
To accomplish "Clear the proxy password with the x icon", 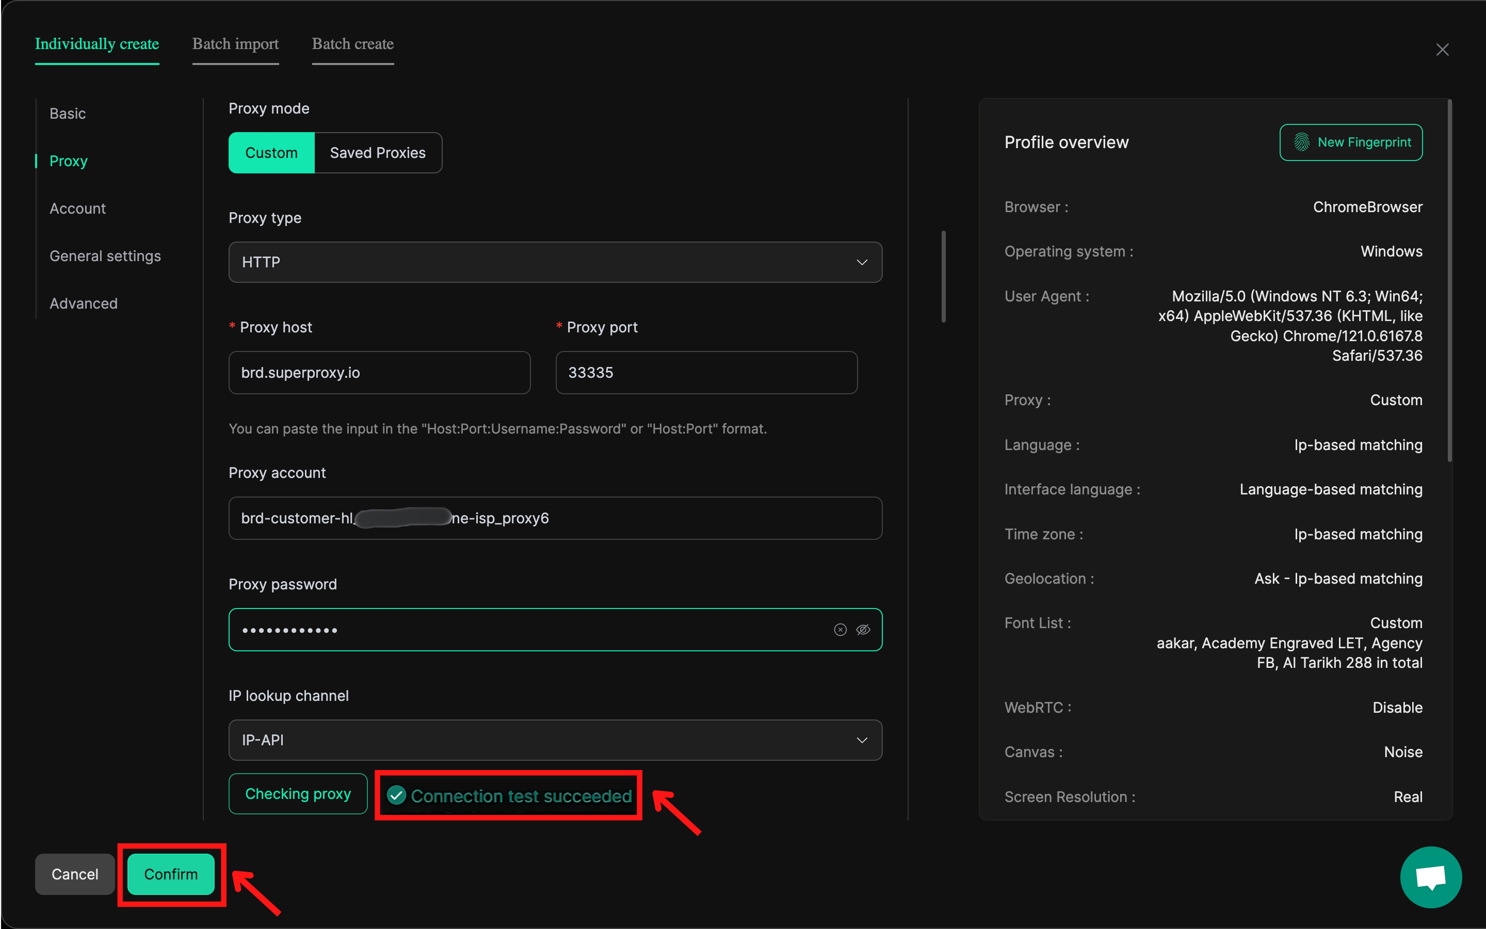I will point(840,630).
